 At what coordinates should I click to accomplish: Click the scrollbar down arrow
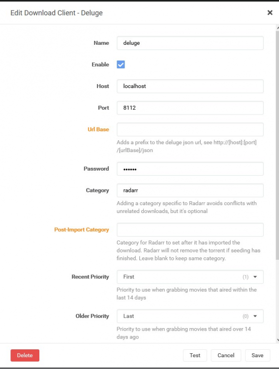point(278,340)
